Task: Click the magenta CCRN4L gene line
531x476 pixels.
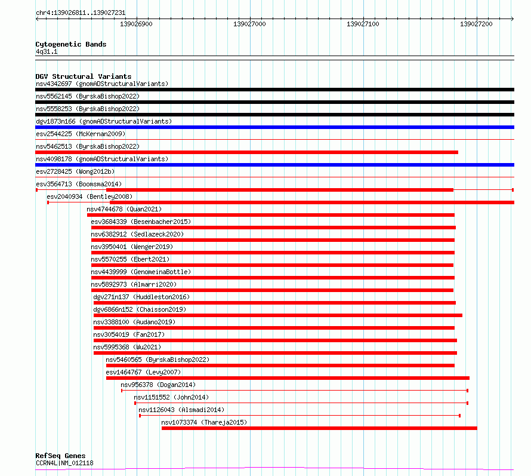Action: (x=274, y=469)
